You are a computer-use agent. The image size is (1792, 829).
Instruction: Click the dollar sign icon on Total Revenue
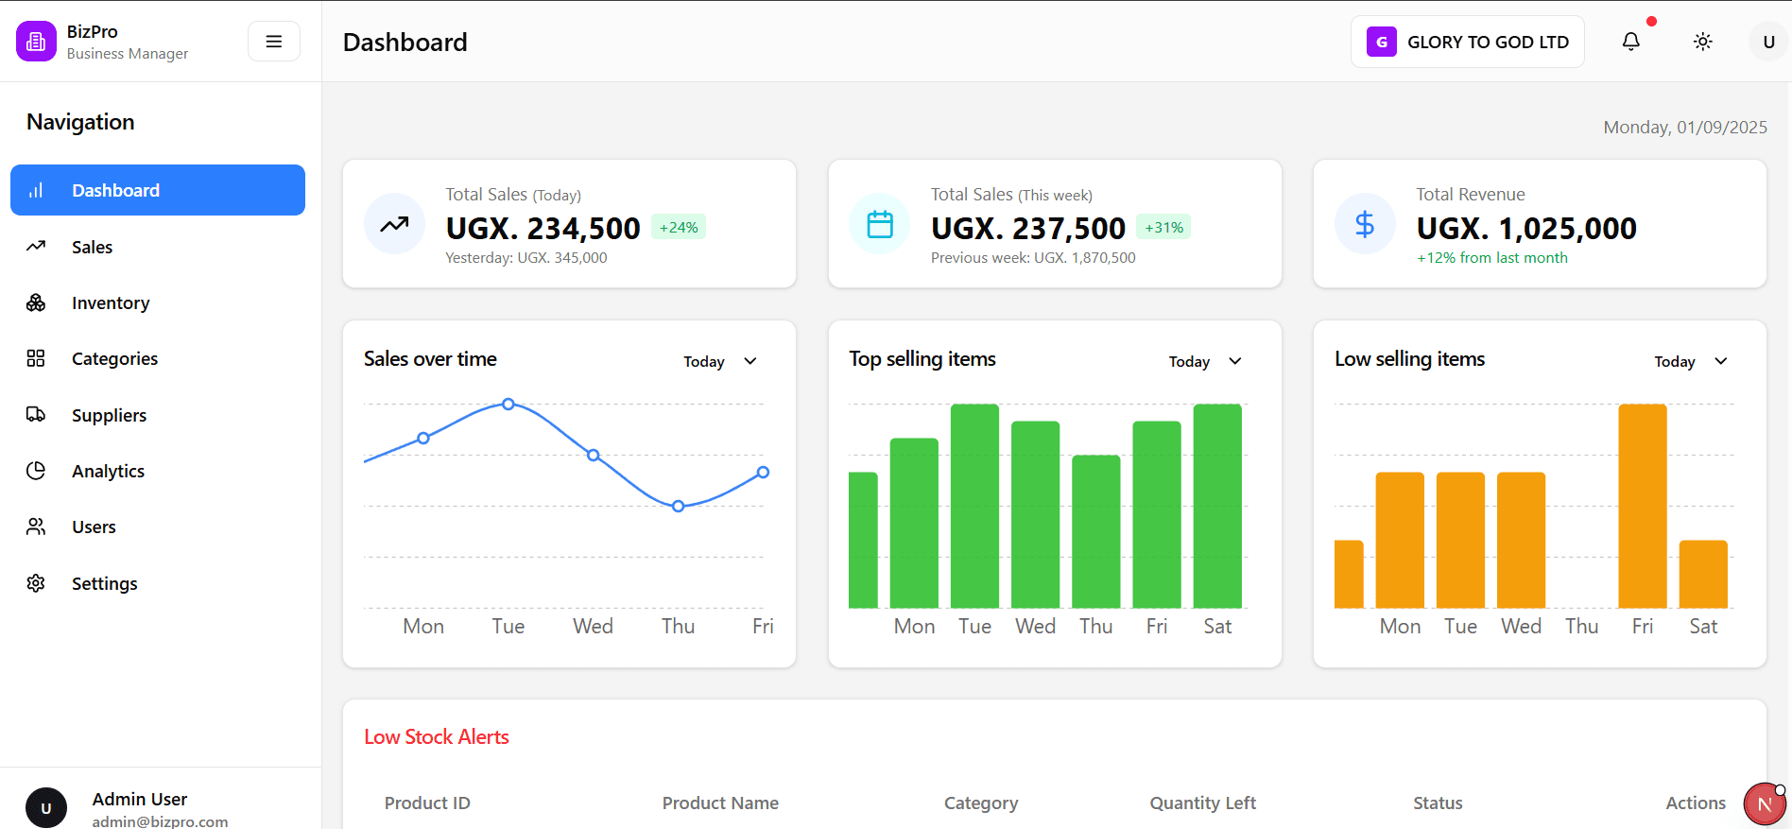click(x=1364, y=224)
